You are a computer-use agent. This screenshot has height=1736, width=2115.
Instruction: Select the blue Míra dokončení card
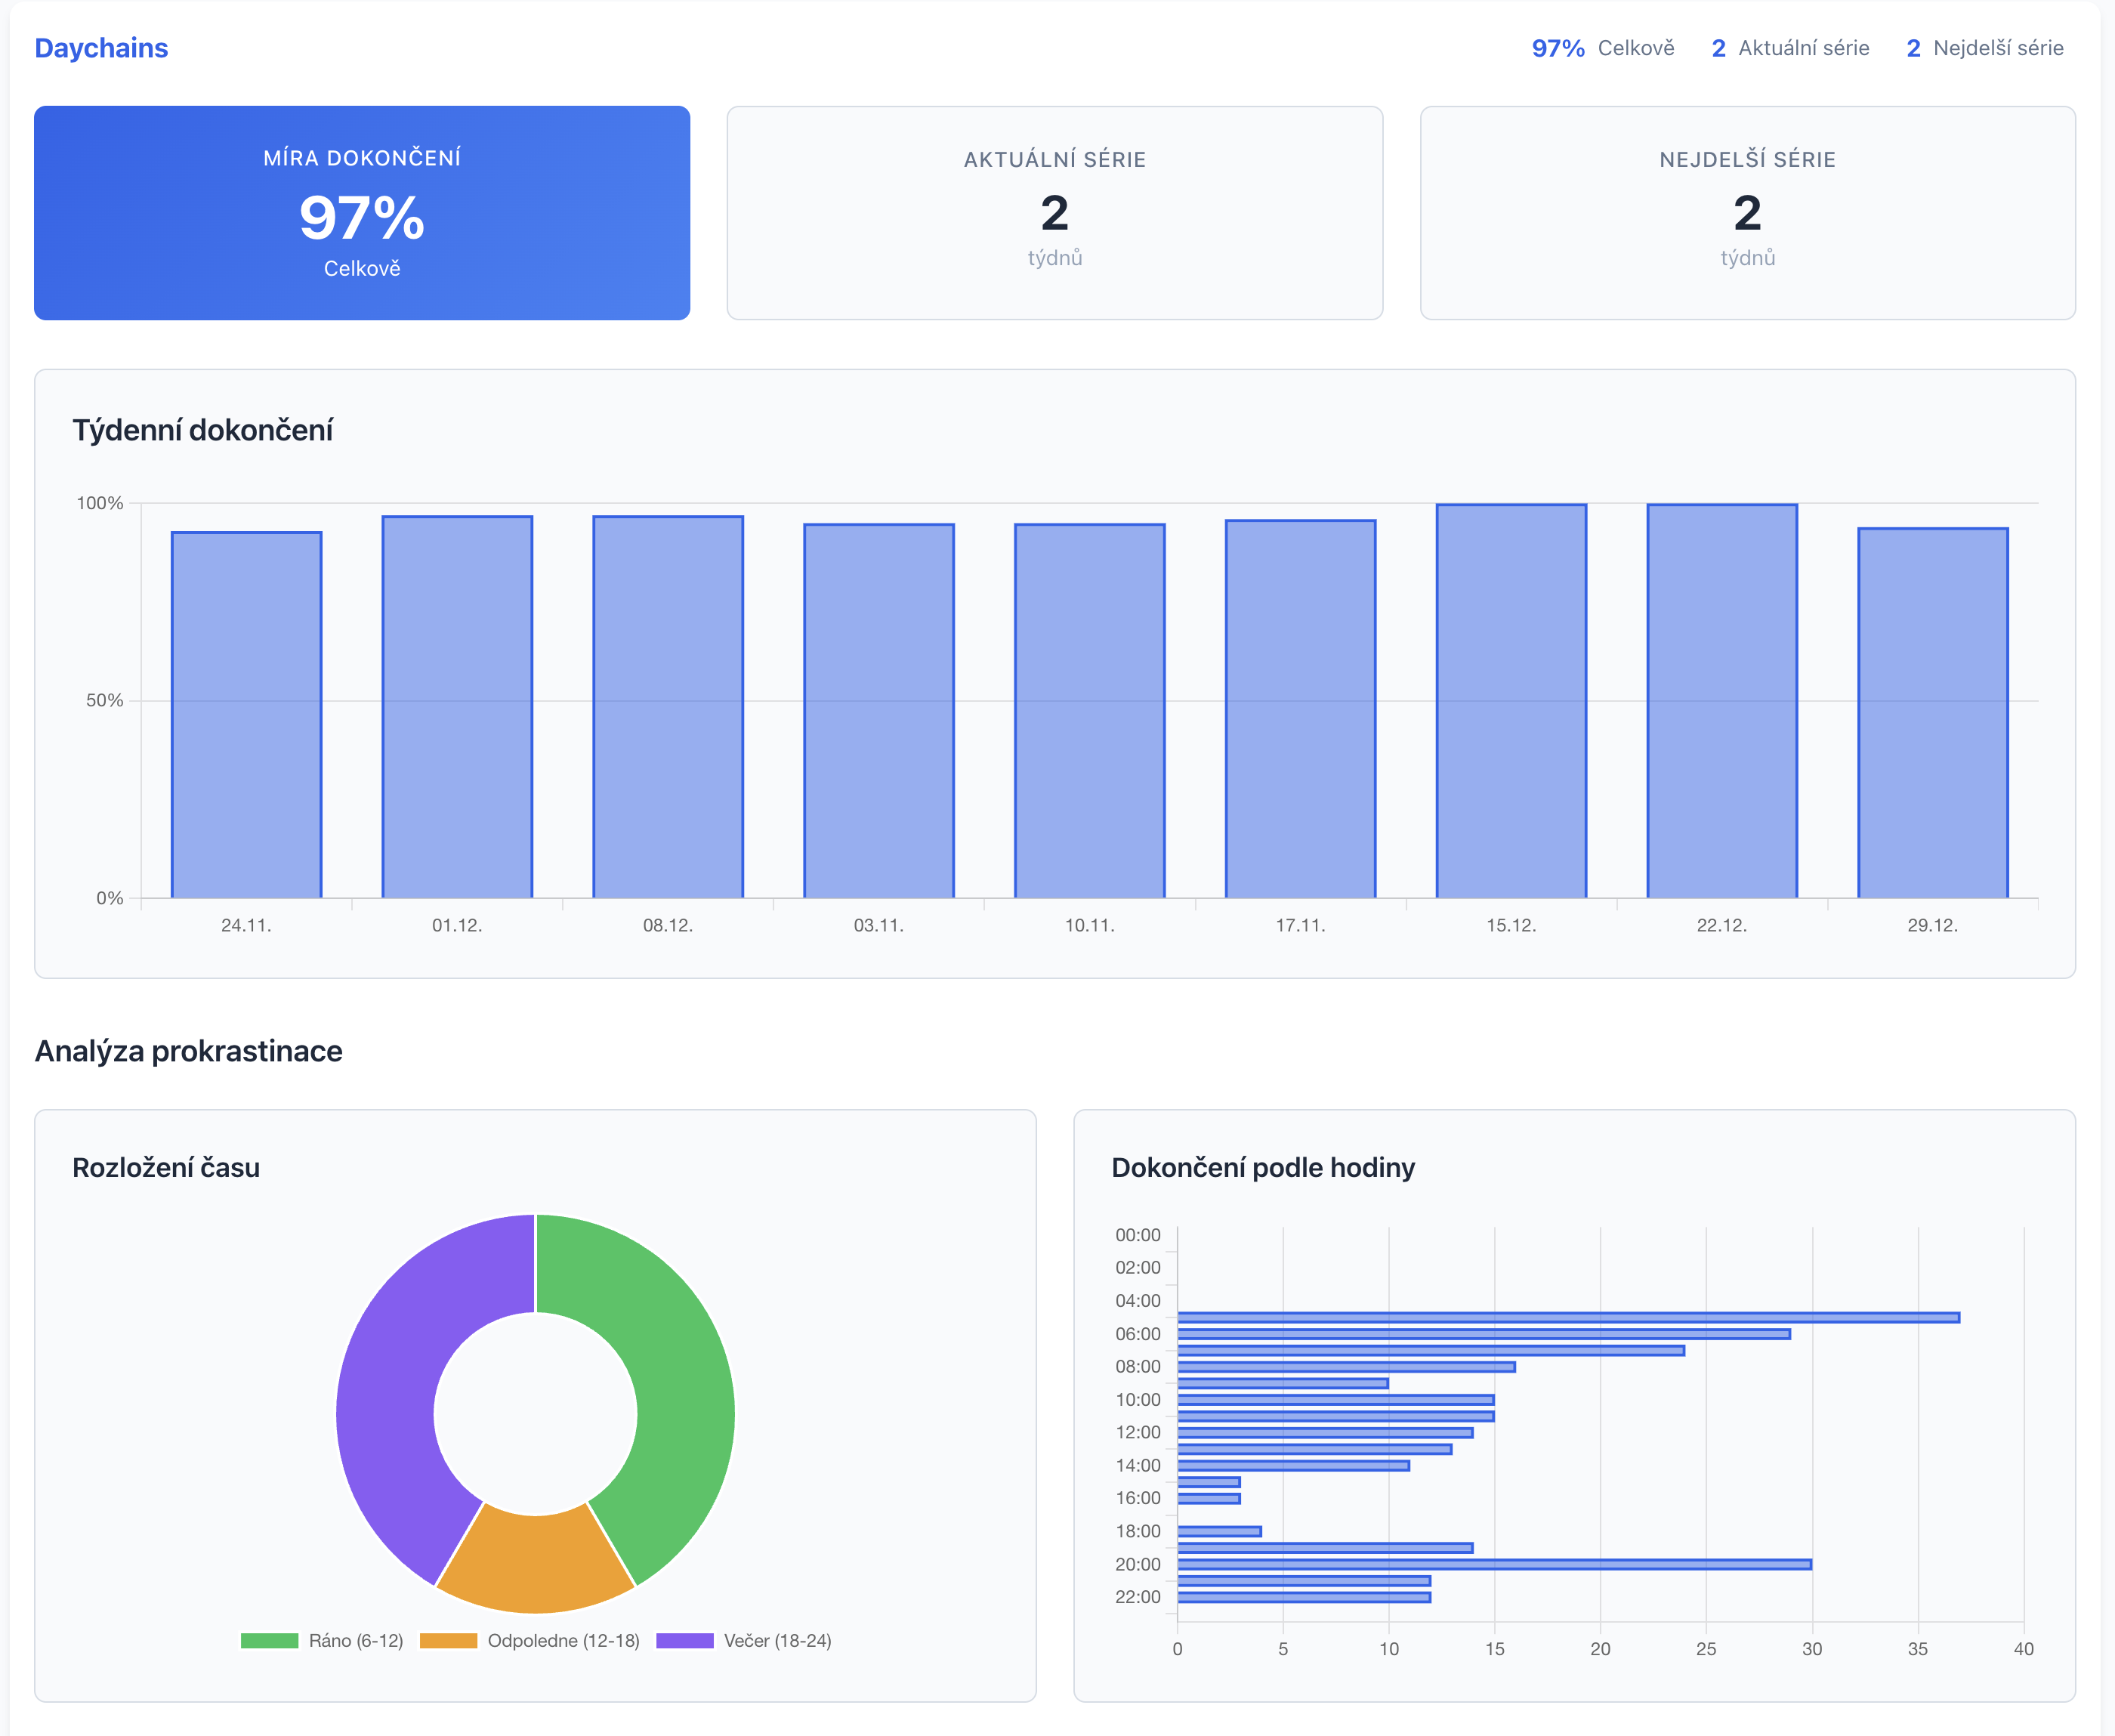click(x=361, y=213)
